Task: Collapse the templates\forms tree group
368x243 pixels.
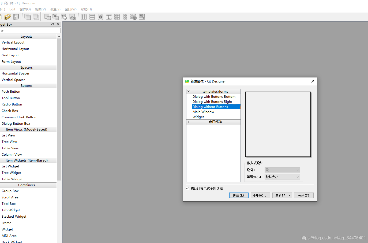Action: (188, 91)
